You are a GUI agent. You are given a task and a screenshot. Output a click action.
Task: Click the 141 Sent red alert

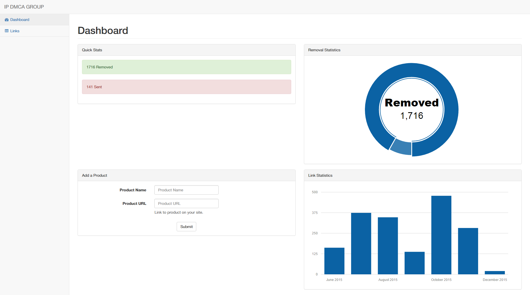[186, 87]
